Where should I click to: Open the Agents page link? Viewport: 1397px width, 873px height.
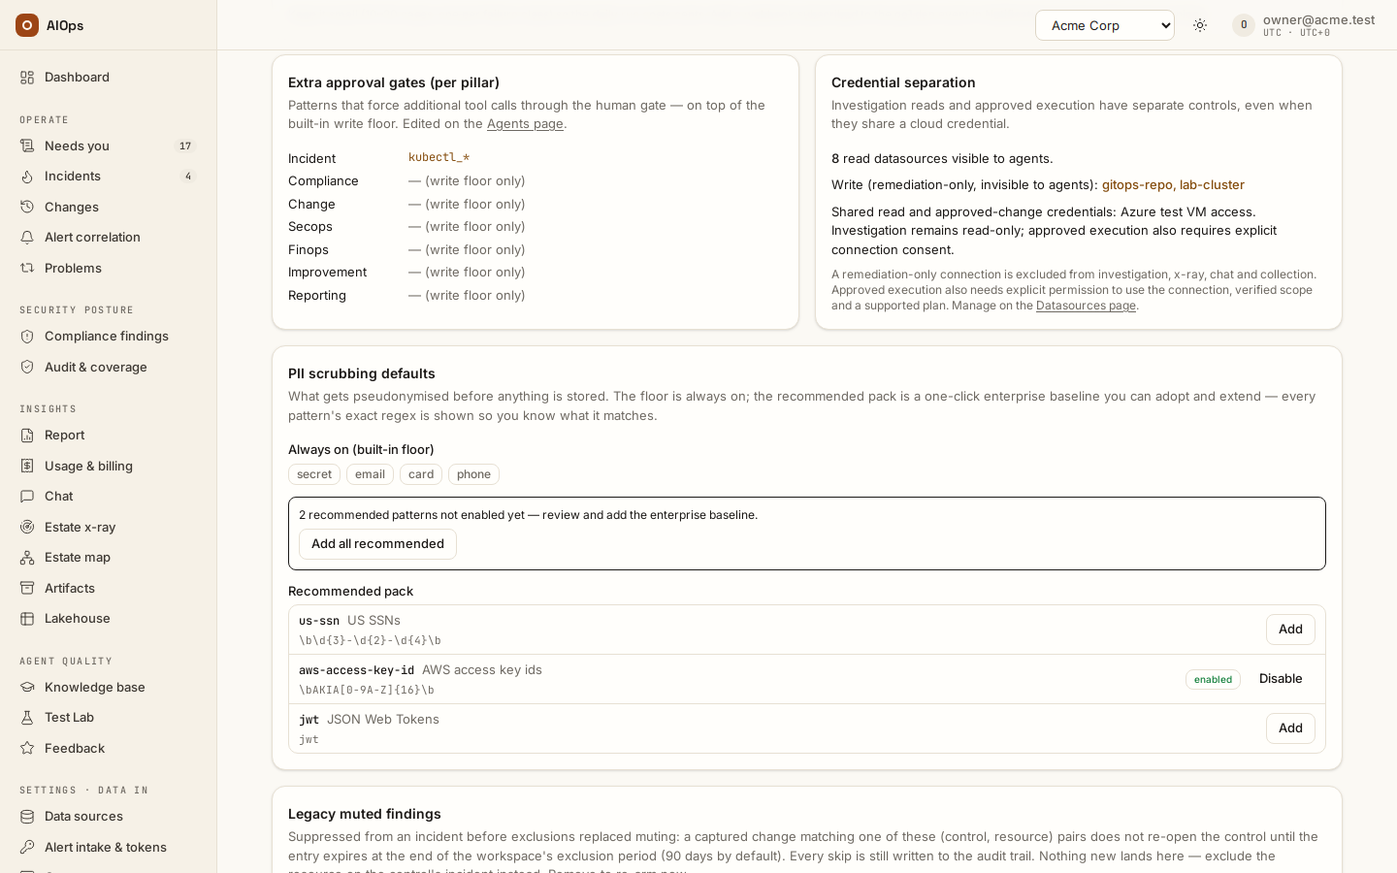(x=525, y=124)
